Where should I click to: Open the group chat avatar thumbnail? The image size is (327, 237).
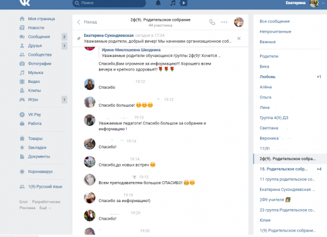(x=239, y=22)
